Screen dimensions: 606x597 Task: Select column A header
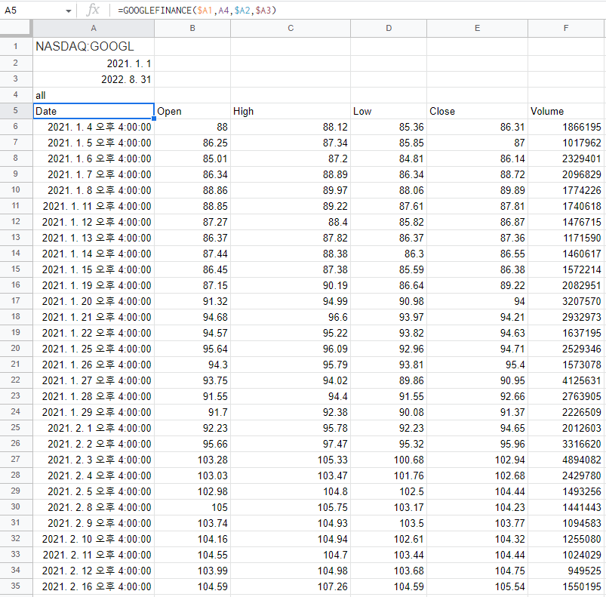click(94, 28)
